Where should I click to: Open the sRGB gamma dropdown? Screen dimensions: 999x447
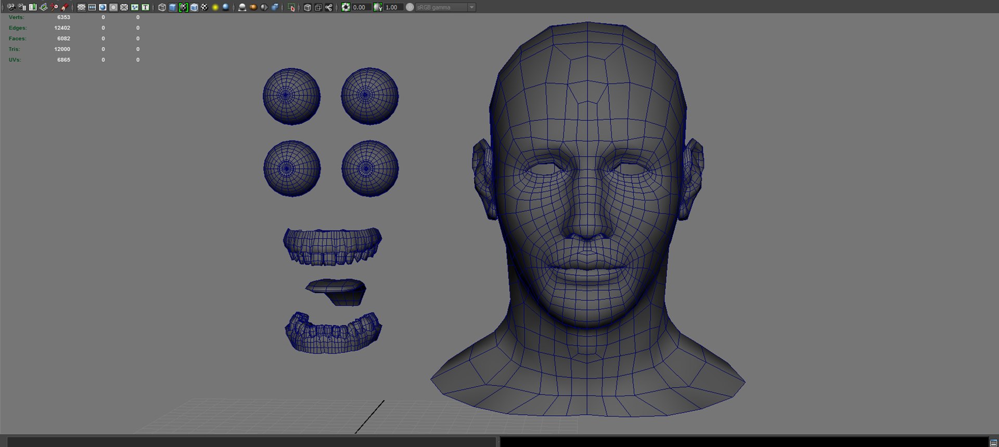[x=445, y=7]
